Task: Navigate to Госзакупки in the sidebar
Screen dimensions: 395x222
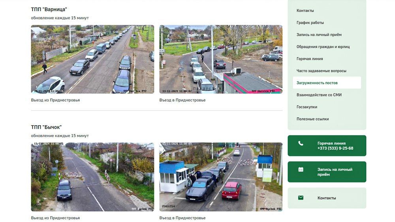Action: point(307,107)
